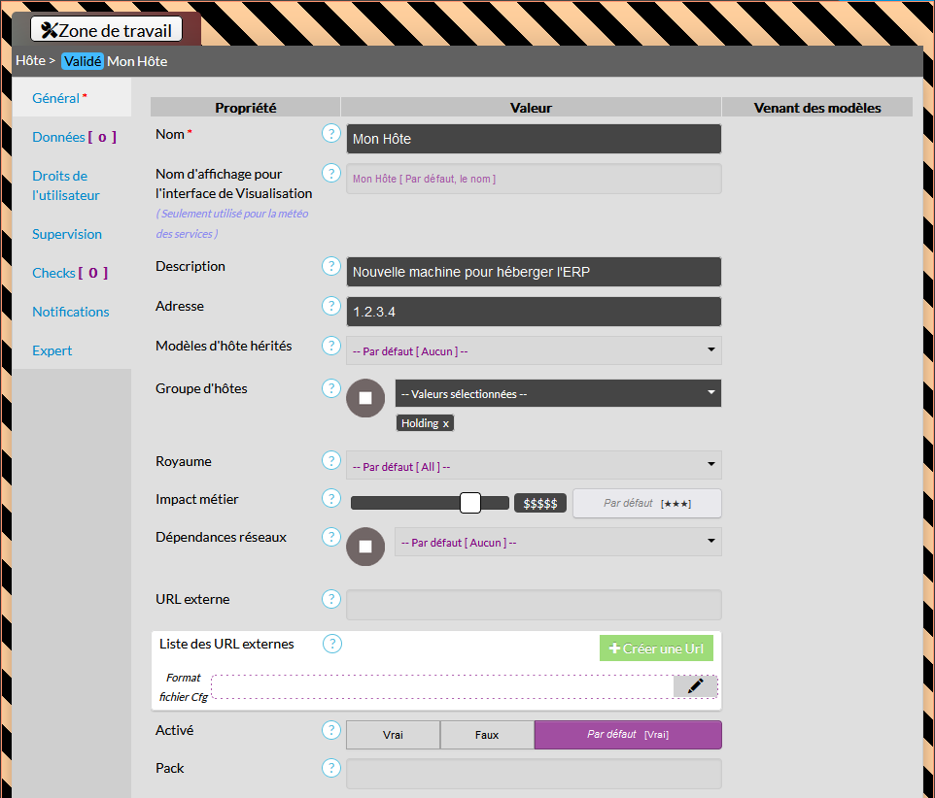This screenshot has width=935, height=798.
Task: Open the Royaume dropdown list
Action: (534, 466)
